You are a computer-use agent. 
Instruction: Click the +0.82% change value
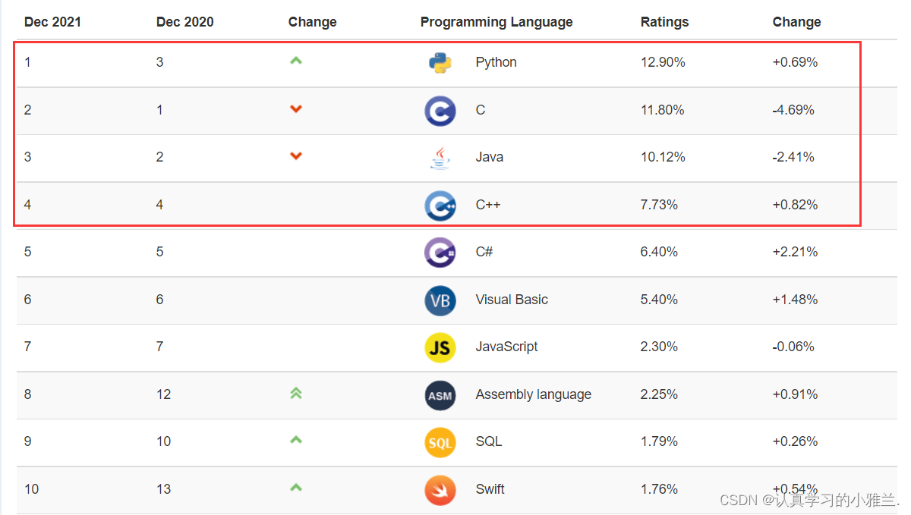(795, 205)
